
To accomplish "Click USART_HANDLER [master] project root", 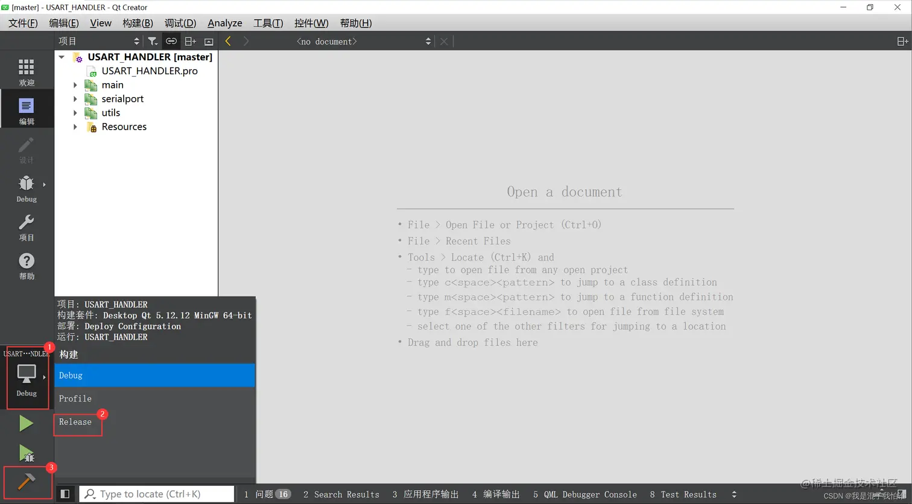I will click(150, 57).
